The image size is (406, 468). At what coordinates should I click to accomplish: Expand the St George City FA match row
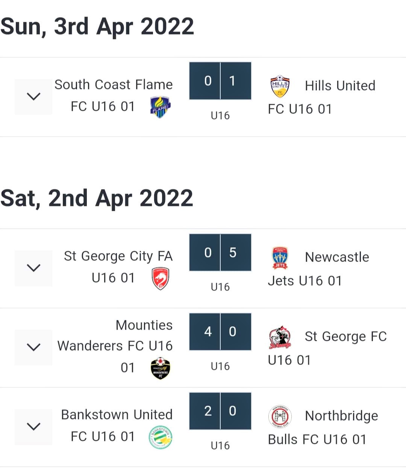pyautogui.click(x=33, y=268)
